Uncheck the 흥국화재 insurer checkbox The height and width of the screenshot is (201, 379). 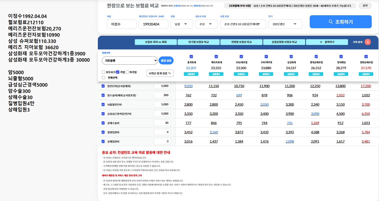(x=191, y=57)
